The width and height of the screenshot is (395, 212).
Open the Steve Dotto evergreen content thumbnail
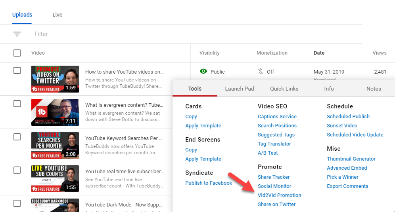pyautogui.click(x=55, y=112)
